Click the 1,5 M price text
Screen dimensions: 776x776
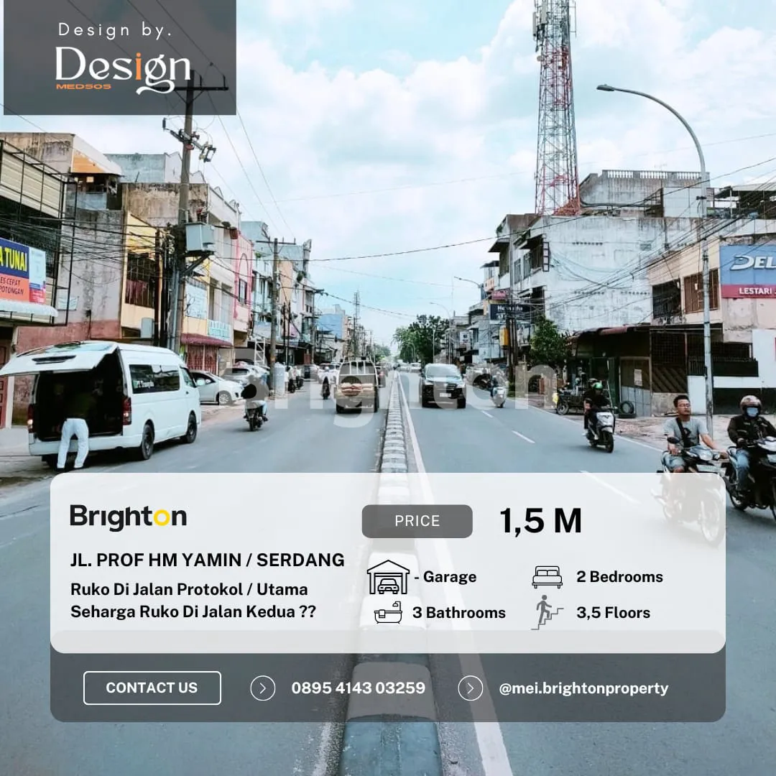540,521
